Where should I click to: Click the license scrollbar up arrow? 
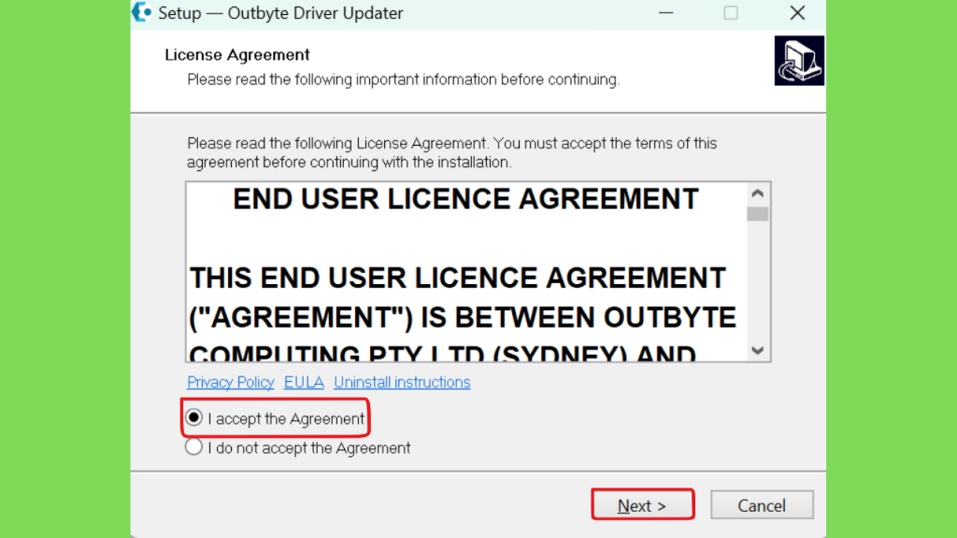pos(758,193)
